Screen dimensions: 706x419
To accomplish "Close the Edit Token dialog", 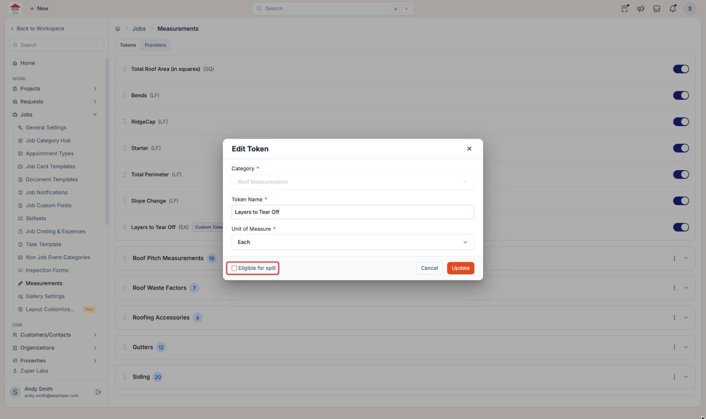I will [x=469, y=149].
